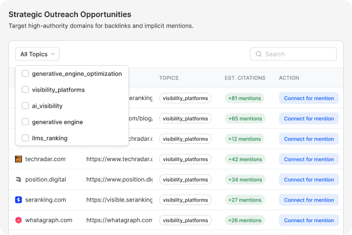Click the techradar.com favicon icon
Viewport: 352px width, 235px height.
point(19,159)
